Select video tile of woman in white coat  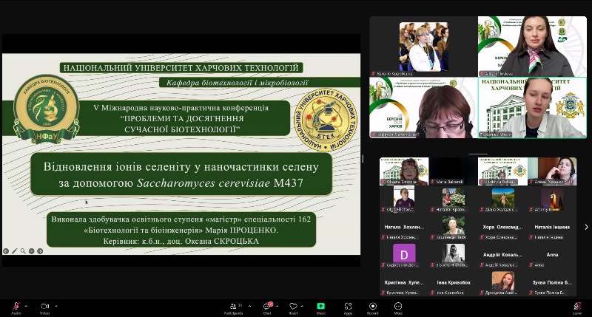[423, 47]
